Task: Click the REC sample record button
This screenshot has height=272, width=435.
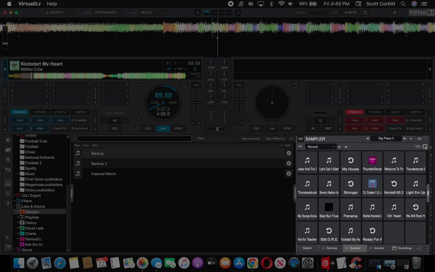Action: (x=115, y=129)
